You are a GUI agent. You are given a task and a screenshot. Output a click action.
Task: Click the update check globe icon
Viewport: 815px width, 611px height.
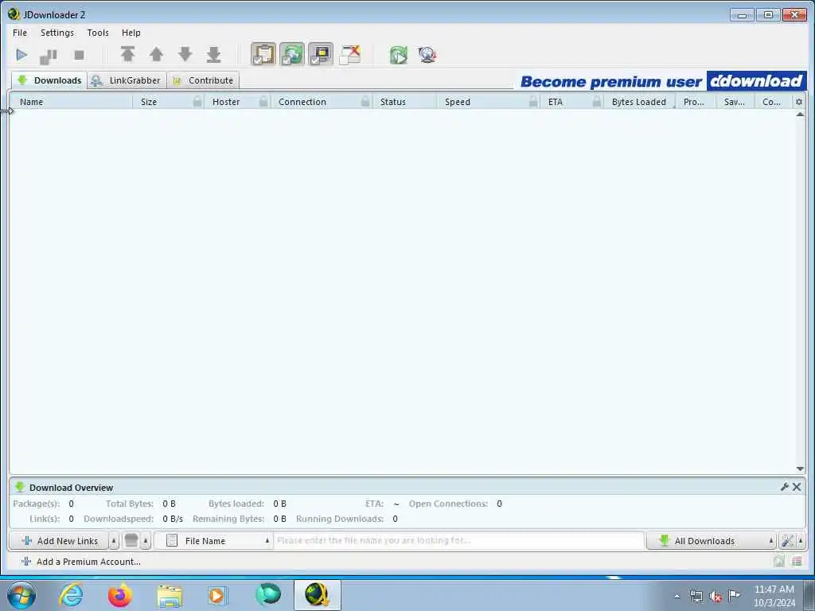click(x=427, y=55)
